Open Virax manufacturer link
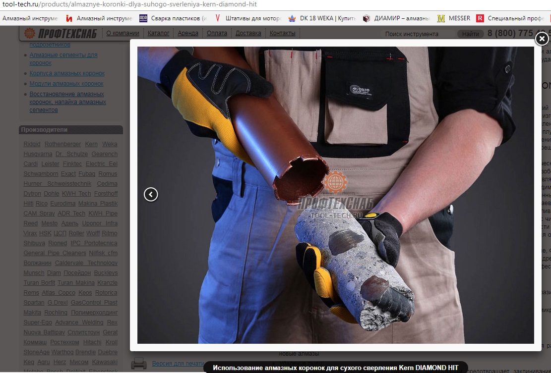551x373 pixels. [30, 233]
